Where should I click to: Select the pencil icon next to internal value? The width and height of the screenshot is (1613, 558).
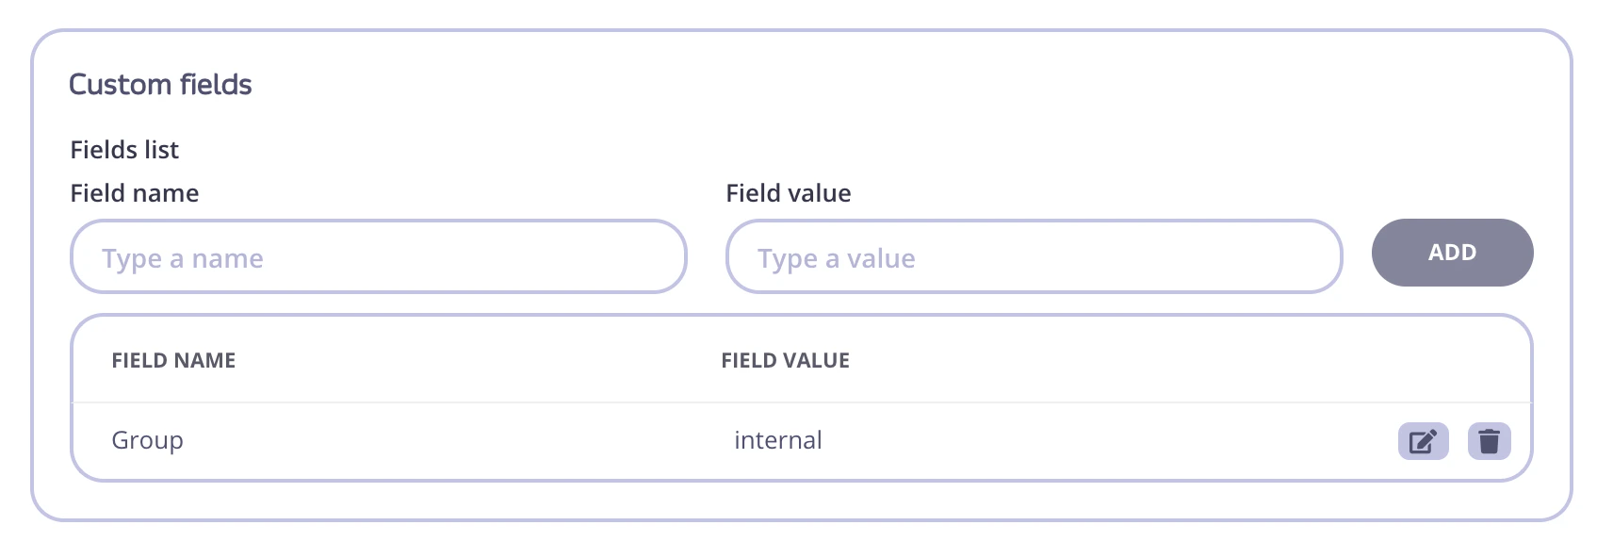pyautogui.click(x=1423, y=440)
